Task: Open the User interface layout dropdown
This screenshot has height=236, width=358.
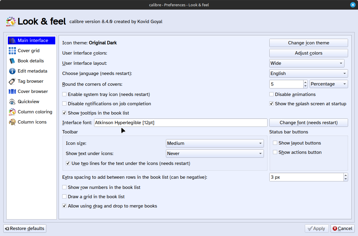Action: click(307, 63)
